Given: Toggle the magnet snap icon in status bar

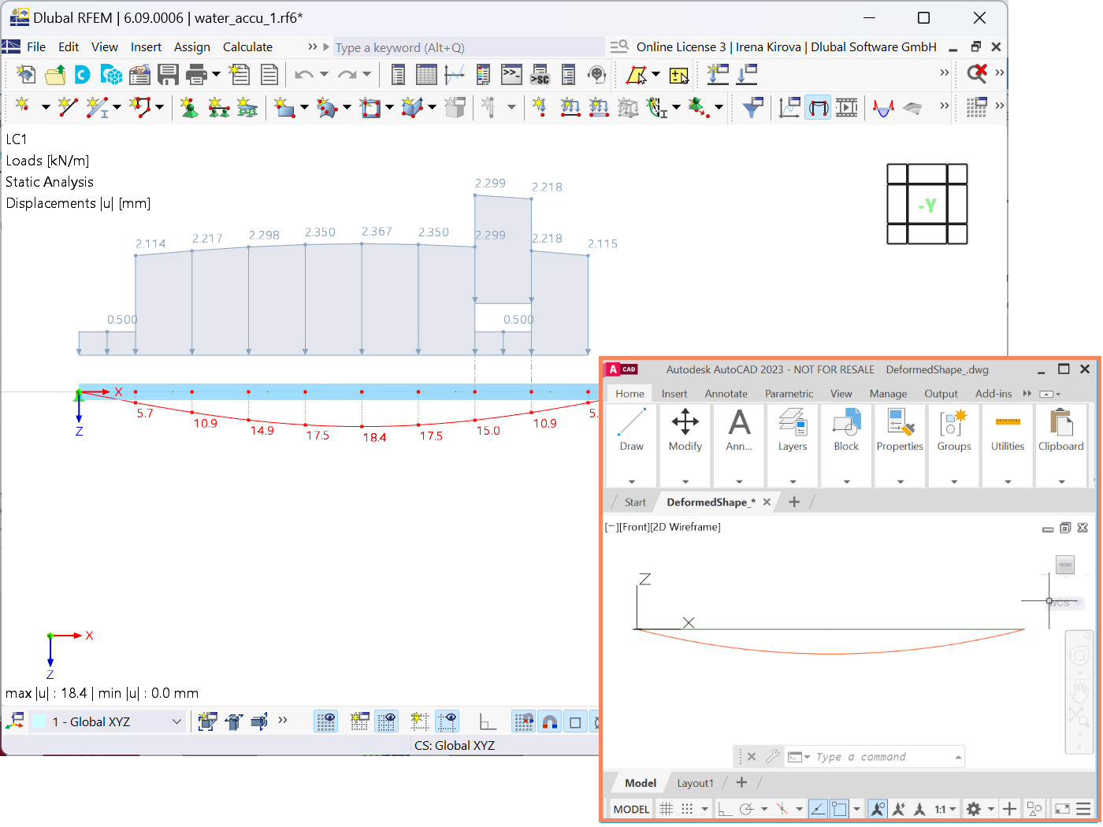Looking at the screenshot, I should (x=550, y=721).
